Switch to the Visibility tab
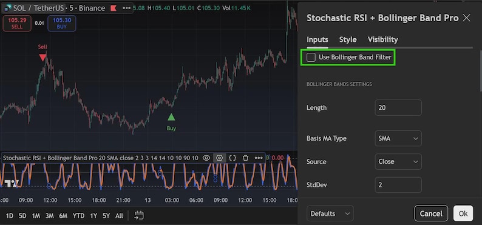Viewport: 482px width, 225px height. pyautogui.click(x=382, y=39)
